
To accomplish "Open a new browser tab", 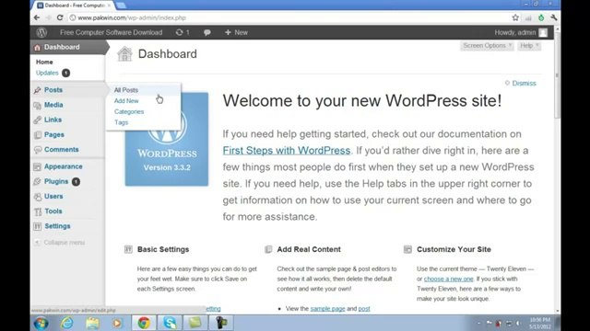I will [121, 6].
